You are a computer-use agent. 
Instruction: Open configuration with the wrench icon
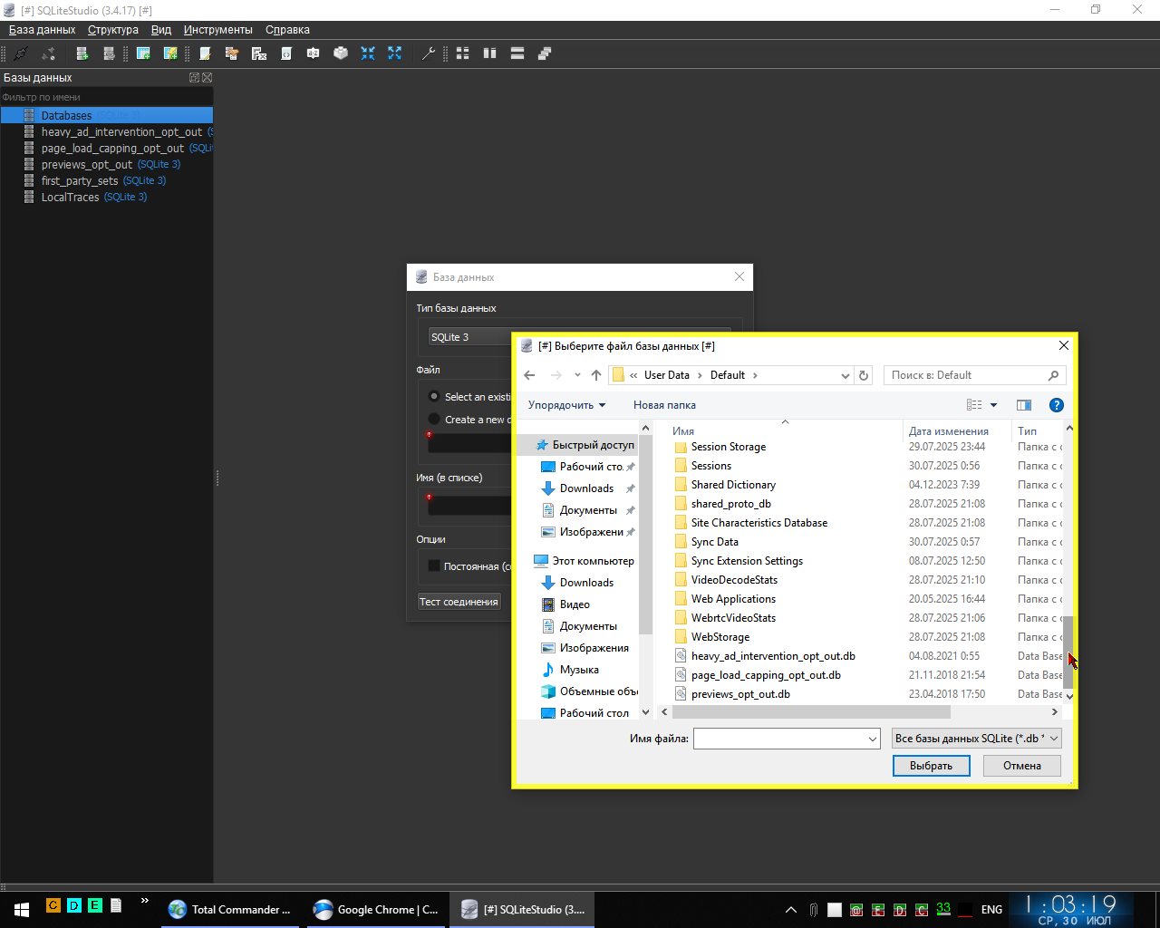tap(429, 53)
